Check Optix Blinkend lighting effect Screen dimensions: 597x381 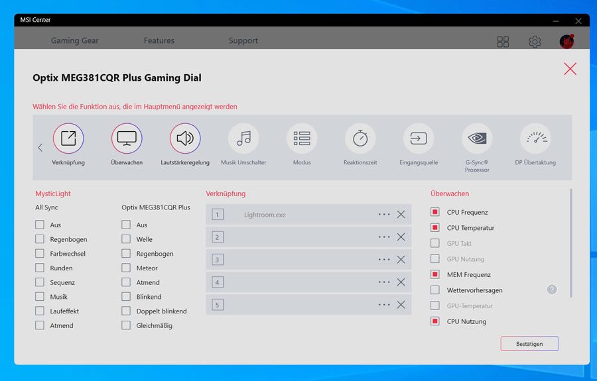tap(126, 296)
